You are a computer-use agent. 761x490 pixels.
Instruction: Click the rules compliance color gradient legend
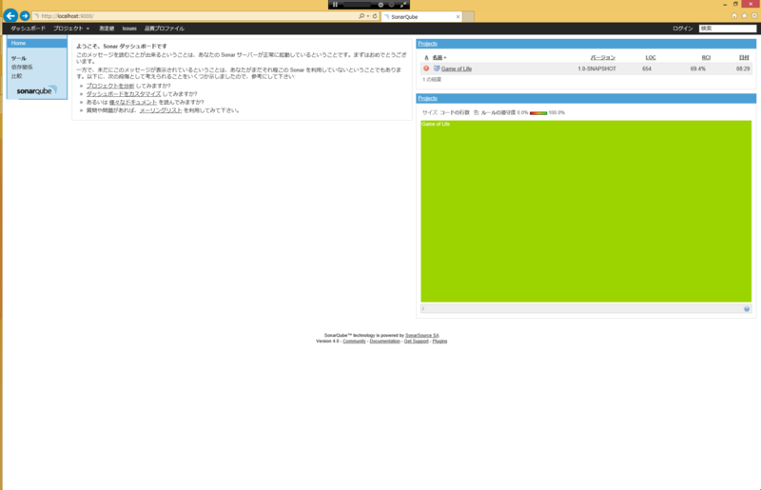pyautogui.click(x=538, y=113)
